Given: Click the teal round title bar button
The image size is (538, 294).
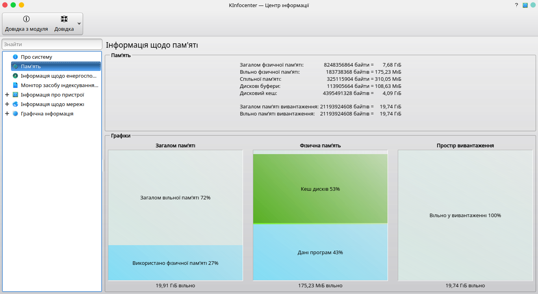Looking at the screenshot, I should point(533,5).
